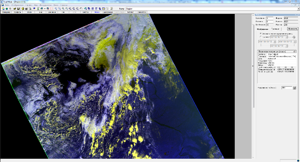Click the first icon in main toolbar
300x162 pixels.
coord(3,9)
